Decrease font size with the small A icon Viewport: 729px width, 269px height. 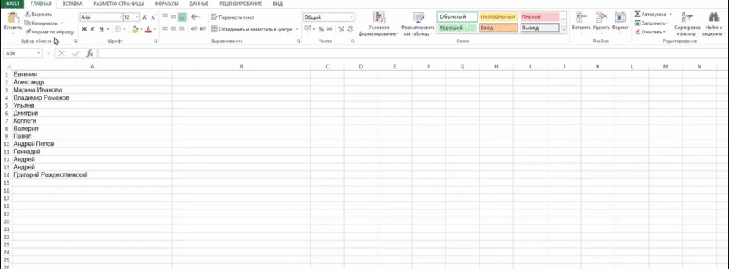153,17
